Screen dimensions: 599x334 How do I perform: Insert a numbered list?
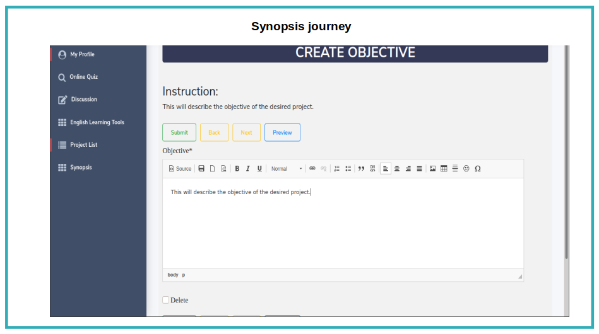click(x=336, y=168)
